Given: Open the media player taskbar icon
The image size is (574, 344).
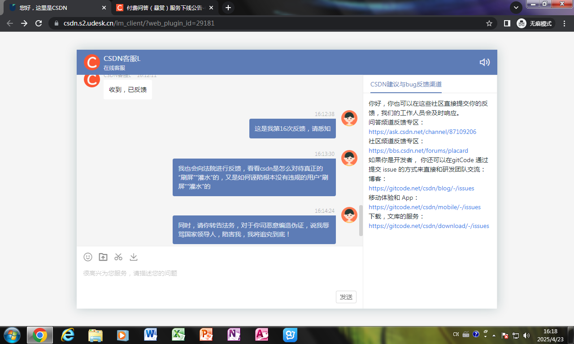Looking at the screenshot, I should (123, 335).
